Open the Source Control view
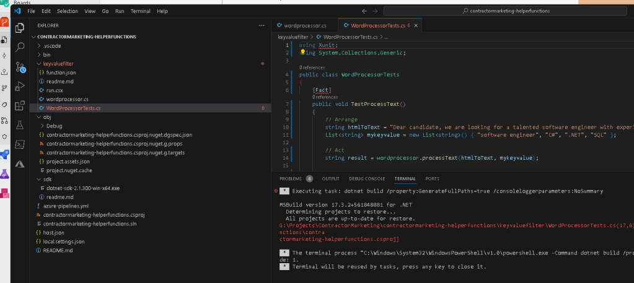The image size is (634, 283). 20,67
